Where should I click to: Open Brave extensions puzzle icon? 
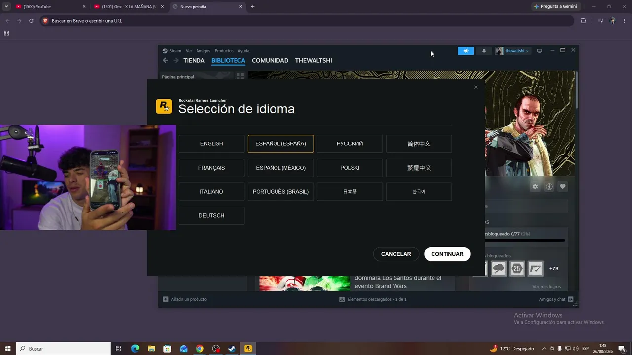coord(583,21)
